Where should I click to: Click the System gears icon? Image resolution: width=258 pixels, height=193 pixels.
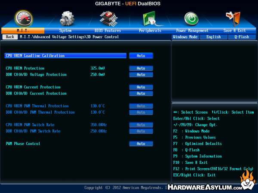tap(67, 18)
